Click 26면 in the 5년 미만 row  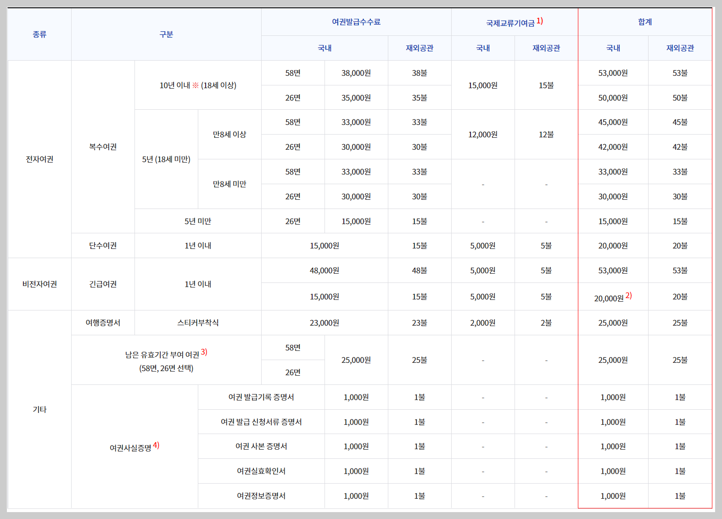pos(293,221)
